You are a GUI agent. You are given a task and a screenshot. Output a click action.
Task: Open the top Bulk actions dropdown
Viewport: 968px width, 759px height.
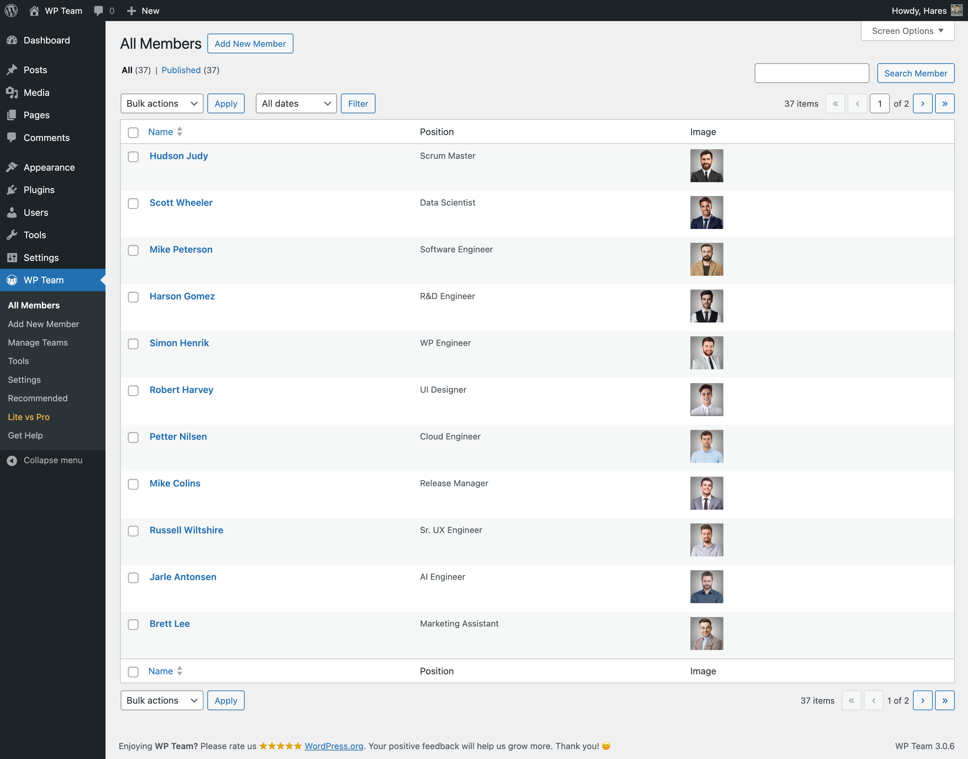pos(162,103)
